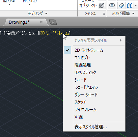Viewport: 138px width, 137px height.
Task: Select 隠線処理 from the menu
Action: click(x=94, y=65)
